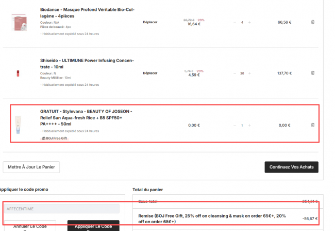The height and width of the screenshot is (231, 335).
Task: Increase quantity of Biodance mask
Action: point(250,22)
